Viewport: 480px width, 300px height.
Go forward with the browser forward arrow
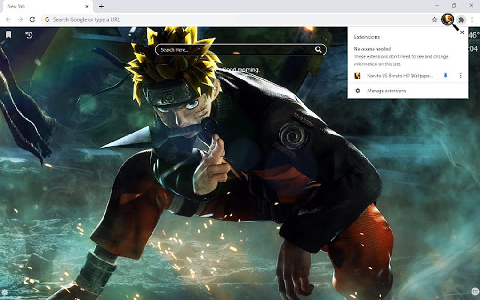pos(20,20)
